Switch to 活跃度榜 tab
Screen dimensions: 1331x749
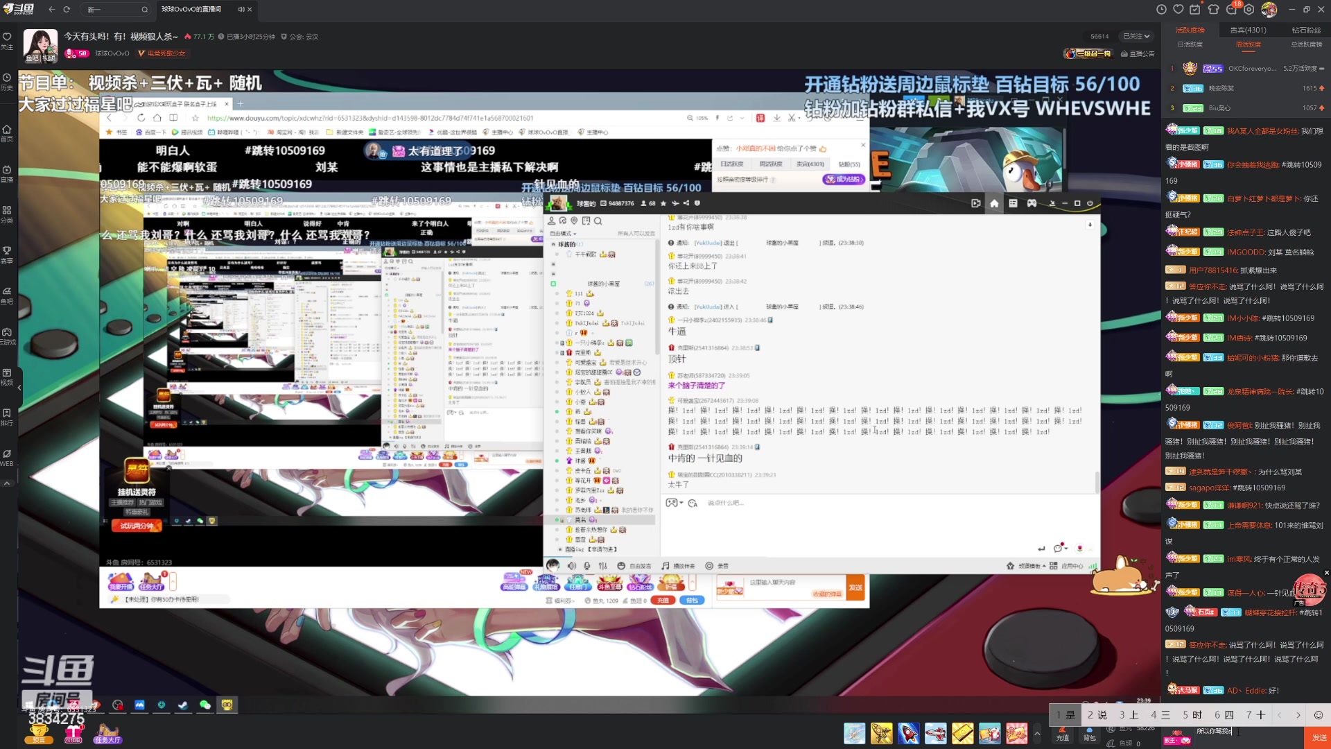coord(1190,30)
